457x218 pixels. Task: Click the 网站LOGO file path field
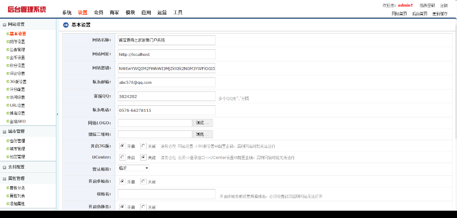click(155, 123)
